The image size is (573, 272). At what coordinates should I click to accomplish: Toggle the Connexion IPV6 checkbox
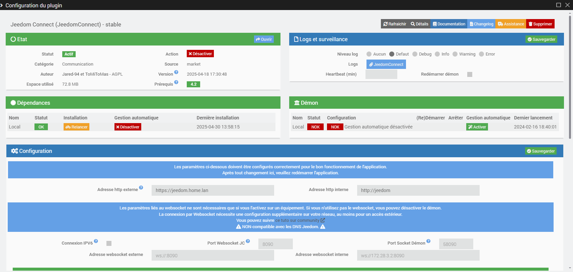(109, 244)
